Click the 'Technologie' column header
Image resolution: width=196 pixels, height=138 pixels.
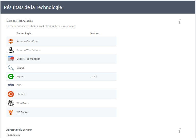(x=24, y=34)
